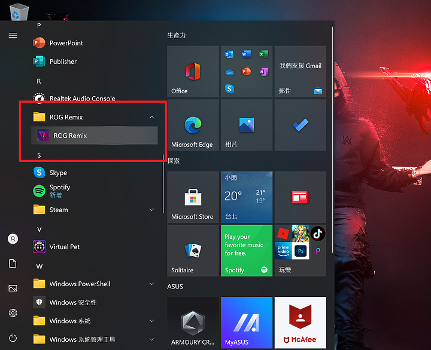Open Spotify in the app list

tap(95, 191)
